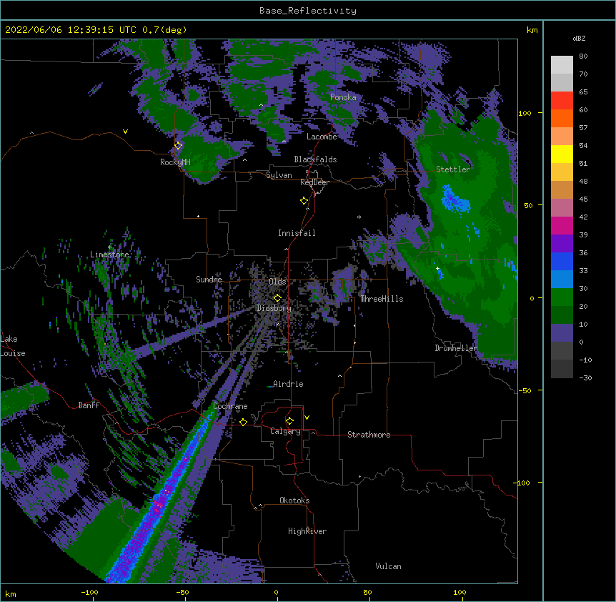Click the ThreeHills town label

[382, 299]
